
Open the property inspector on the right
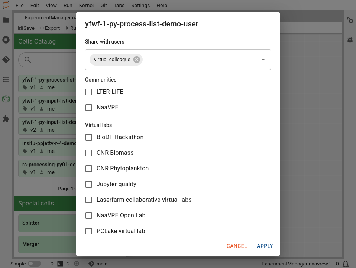tap(350, 20)
